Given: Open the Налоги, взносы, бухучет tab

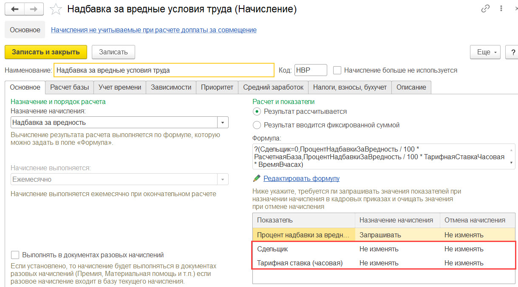Looking at the screenshot, I should (350, 87).
